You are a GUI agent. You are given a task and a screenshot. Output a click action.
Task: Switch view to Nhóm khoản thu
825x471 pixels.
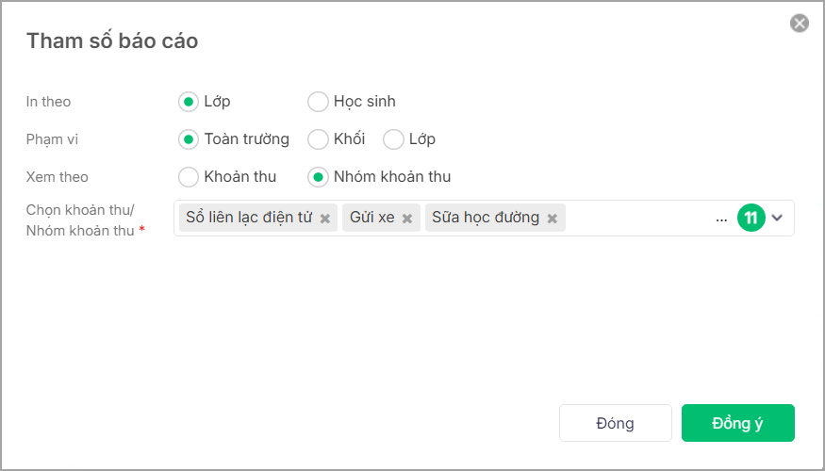(318, 177)
